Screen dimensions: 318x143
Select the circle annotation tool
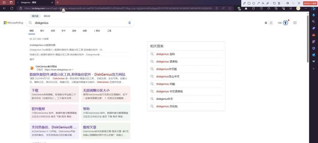pyautogui.click(x=254, y=3)
